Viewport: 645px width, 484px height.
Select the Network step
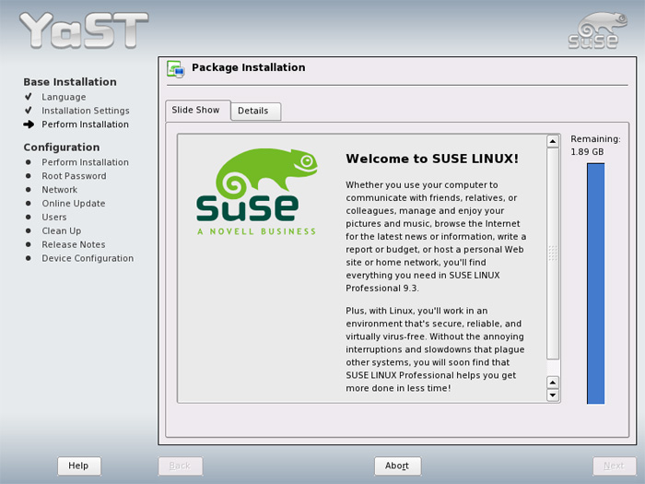pyautogui.click(x=60, y=190)
